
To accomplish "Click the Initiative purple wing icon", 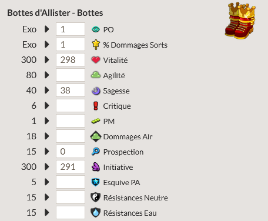I will coord(96,167).
